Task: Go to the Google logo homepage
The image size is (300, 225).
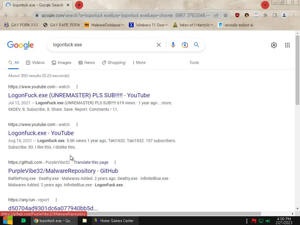Action: tap(20, 45)
